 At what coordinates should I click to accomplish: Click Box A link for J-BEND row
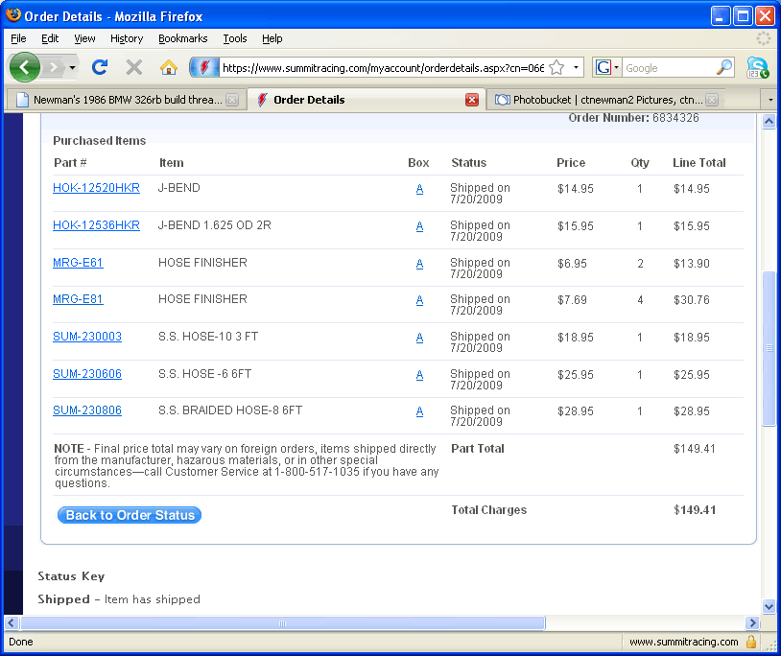(419, 189)
